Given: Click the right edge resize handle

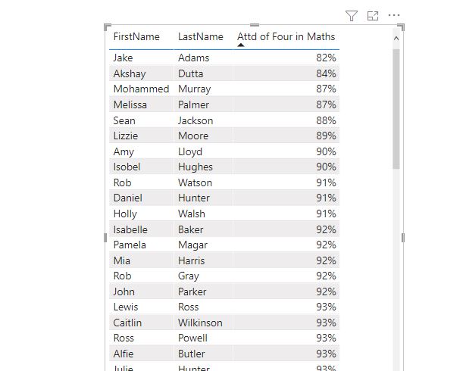Looking at the screenshot, I should pos(403,238).
